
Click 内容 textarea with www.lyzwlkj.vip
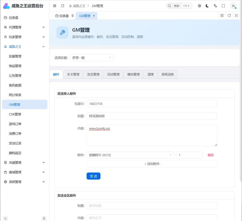[x=152, y=135]
